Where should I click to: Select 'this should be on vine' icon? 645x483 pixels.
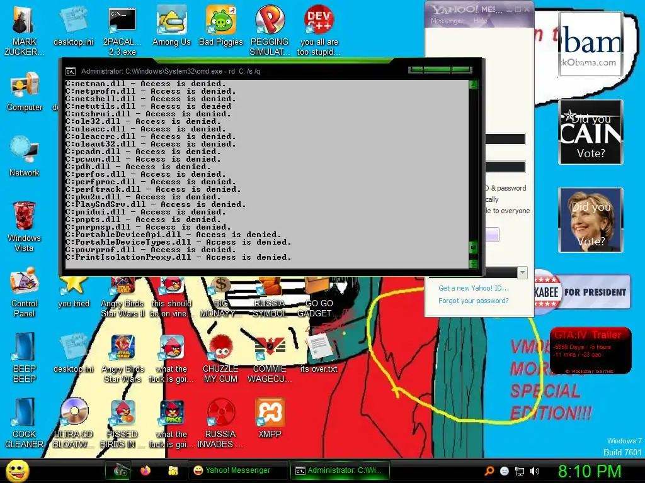(x=171, y=297)
